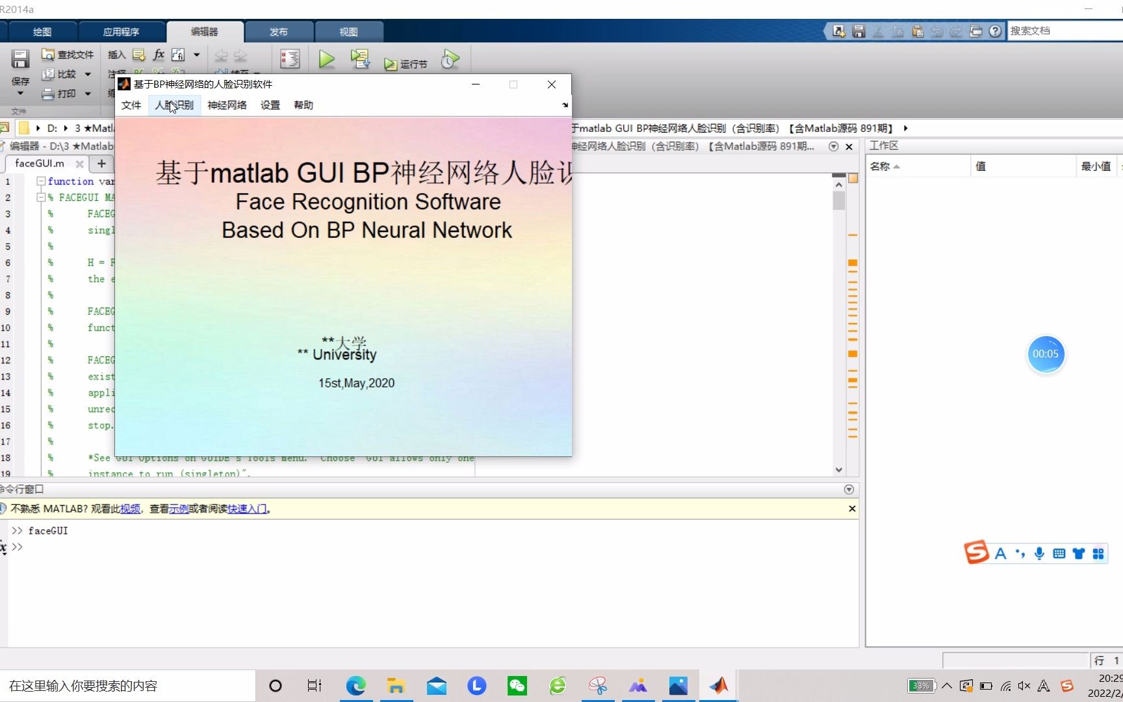1123x702 pixels.
Task: Switch to the 编辑器 (Editor) ribbon tab
Action: (205, 31)
